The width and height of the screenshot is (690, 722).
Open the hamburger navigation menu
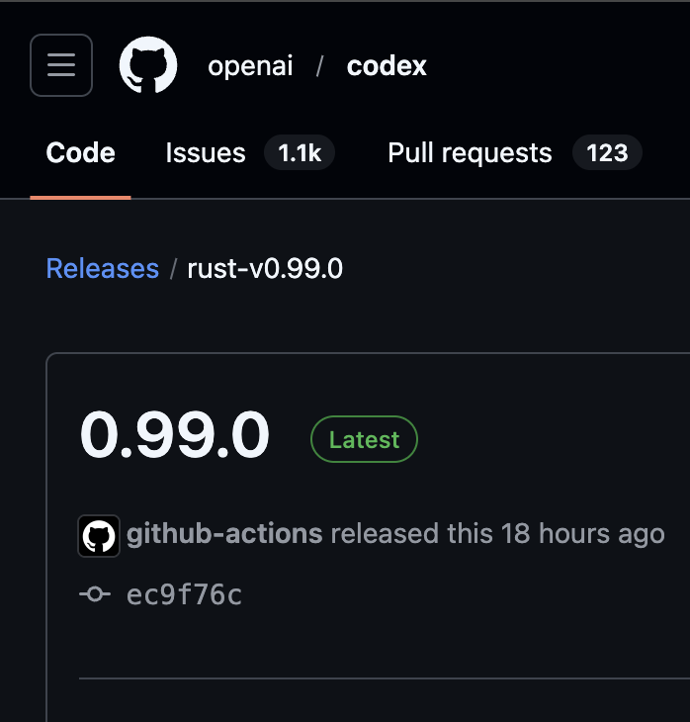[61, 65]
